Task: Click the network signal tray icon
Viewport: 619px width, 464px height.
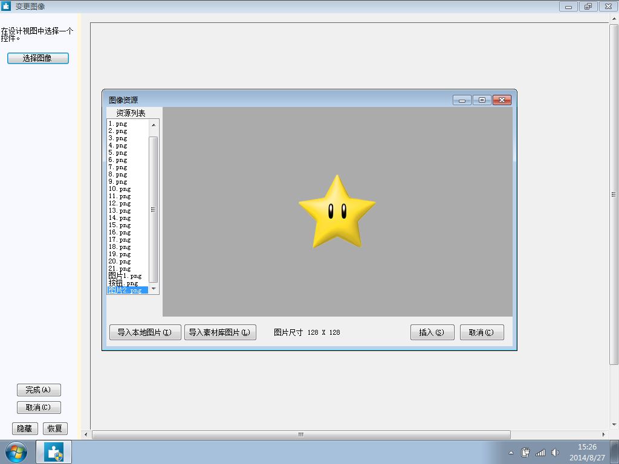Action: click(540, 453)
